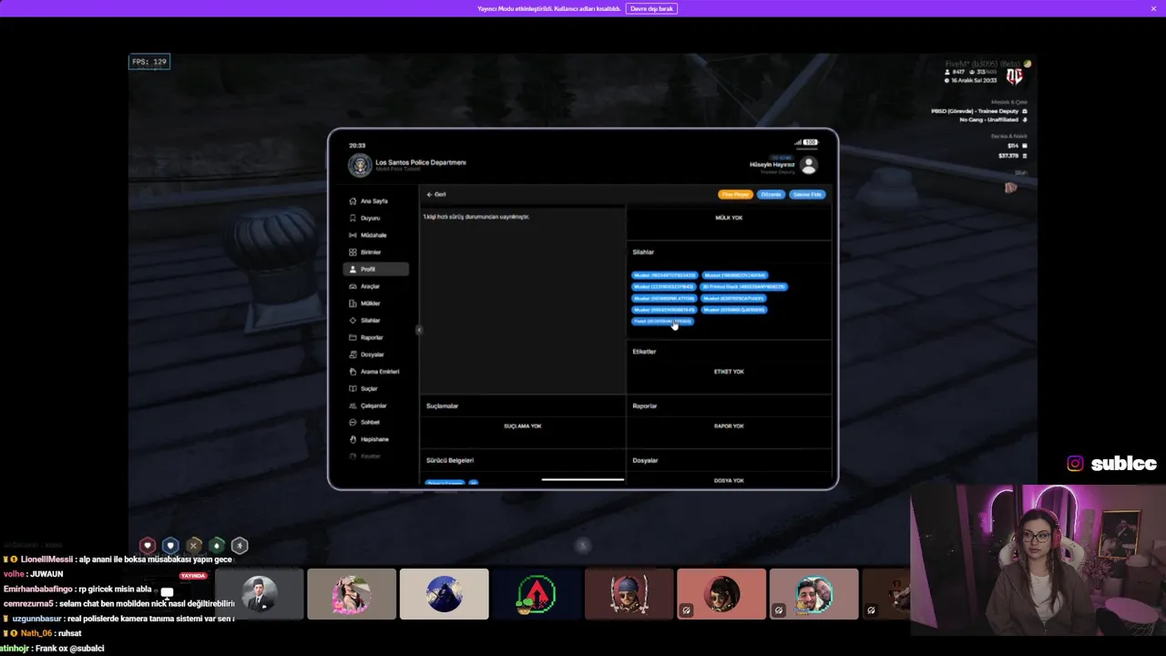Click the heart status icon in the HUD
The height and width of the screenshot is (656, 1166).
pyautogui.click(x=148, y=546)
